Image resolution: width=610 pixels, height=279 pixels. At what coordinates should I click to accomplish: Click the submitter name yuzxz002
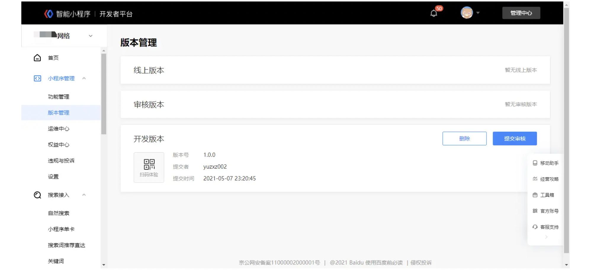point(215,167)
